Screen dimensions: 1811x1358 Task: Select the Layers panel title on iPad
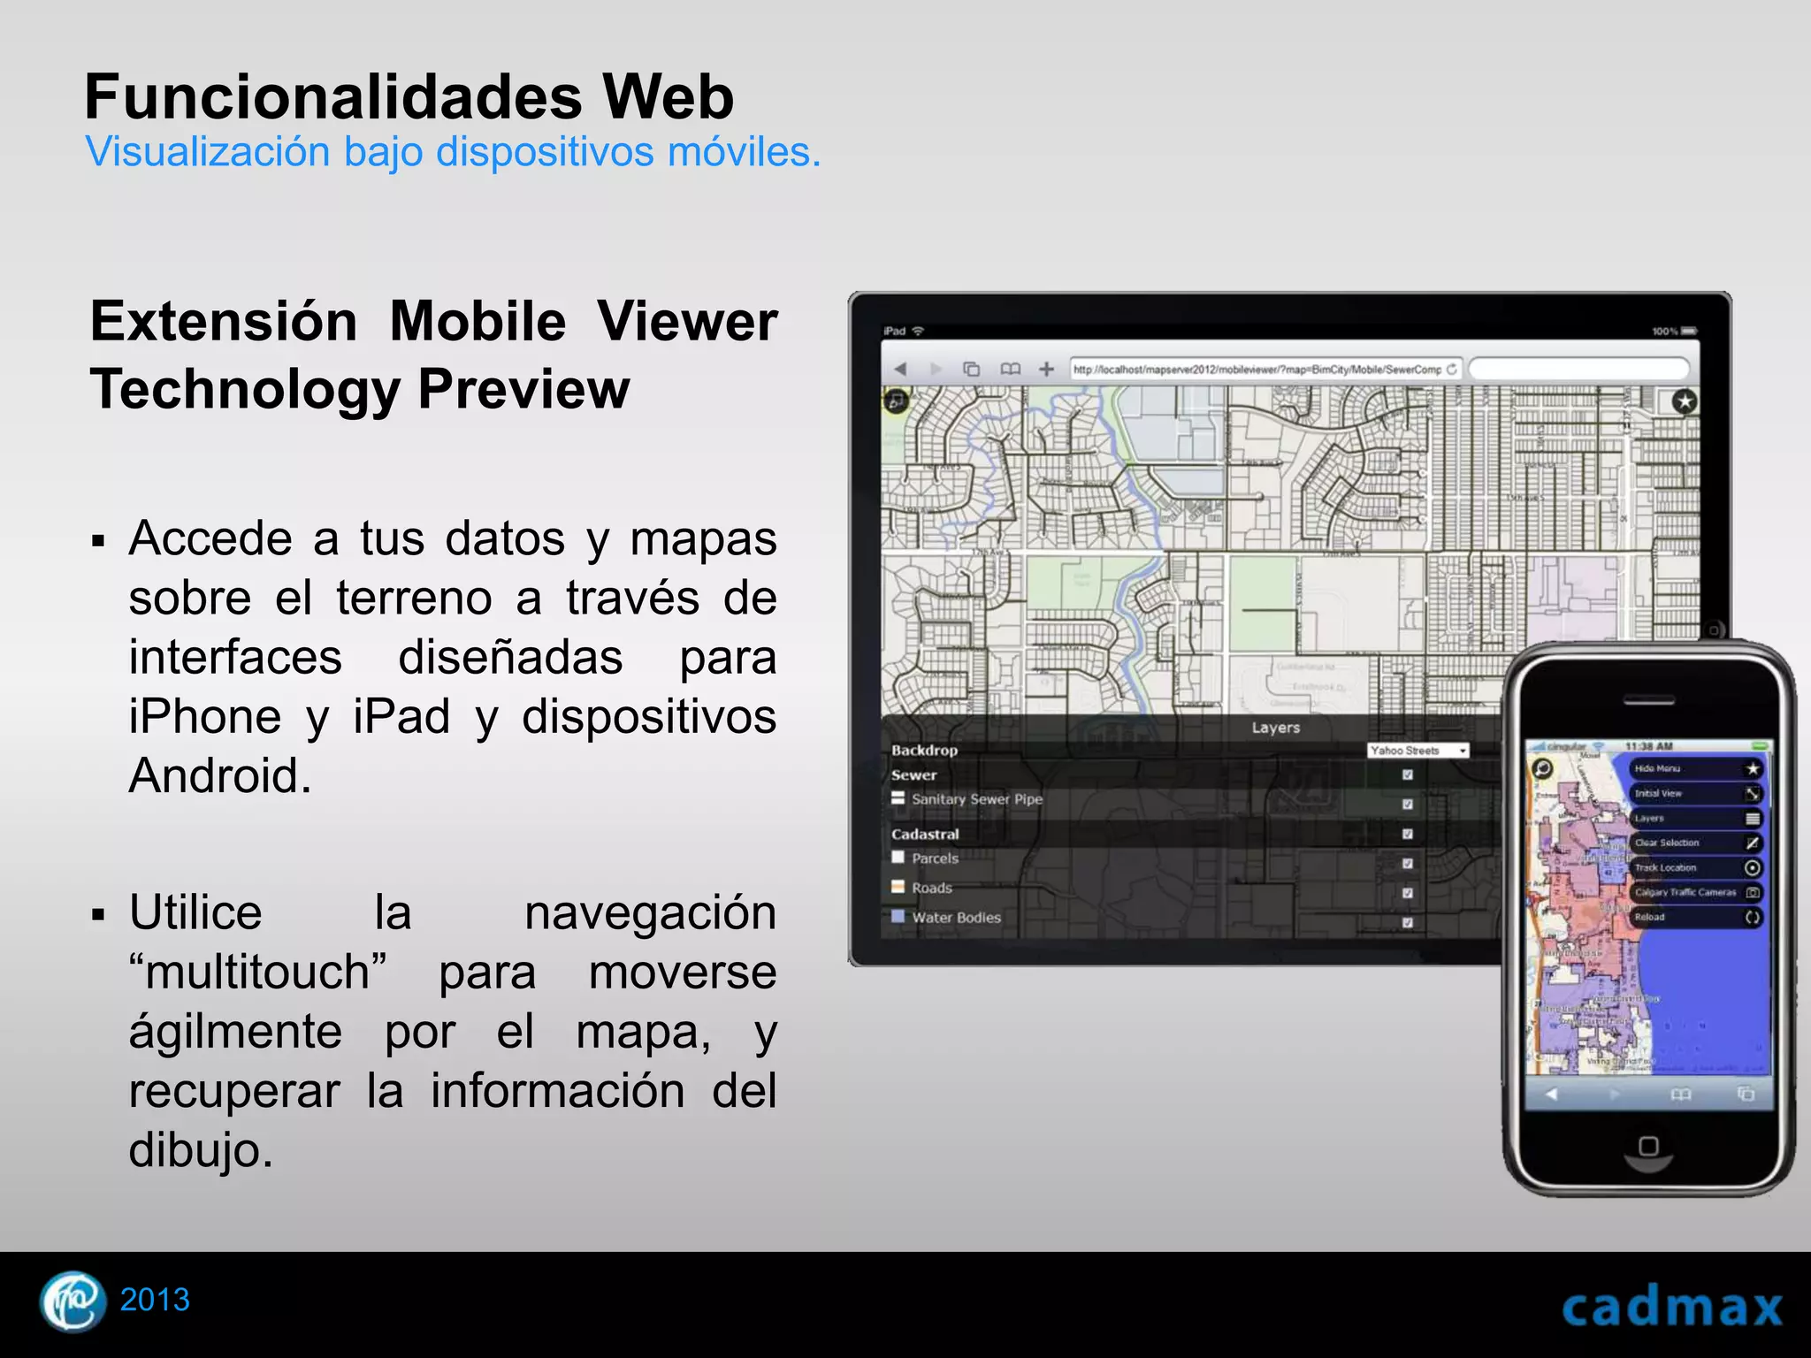[x=1275, y=728]
